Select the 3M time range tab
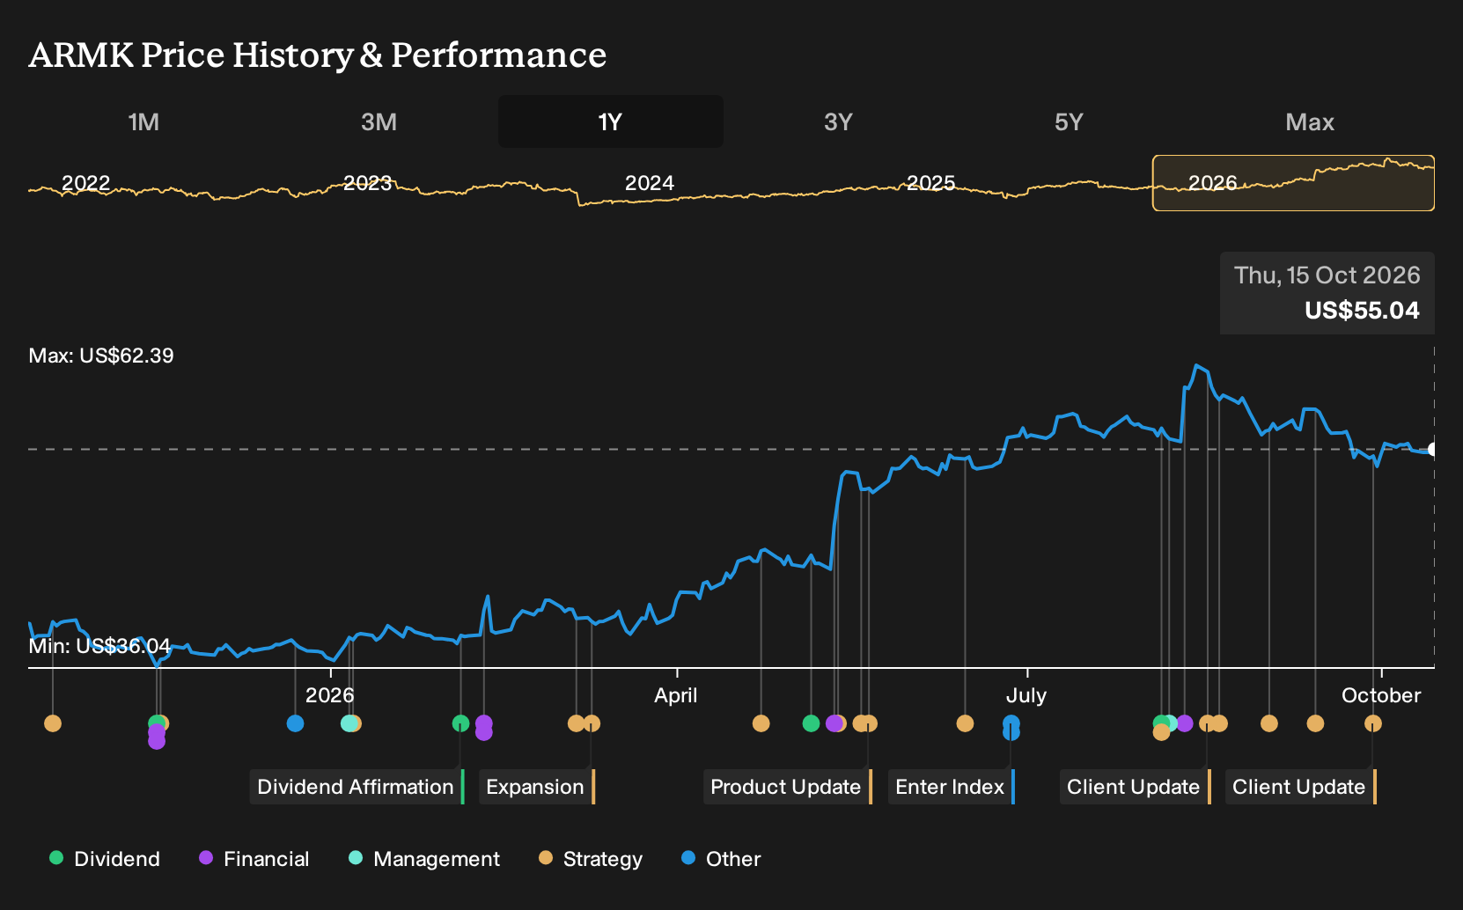Screen dimensions: 1463x910 pyautogui.click(x=379, y=121)
